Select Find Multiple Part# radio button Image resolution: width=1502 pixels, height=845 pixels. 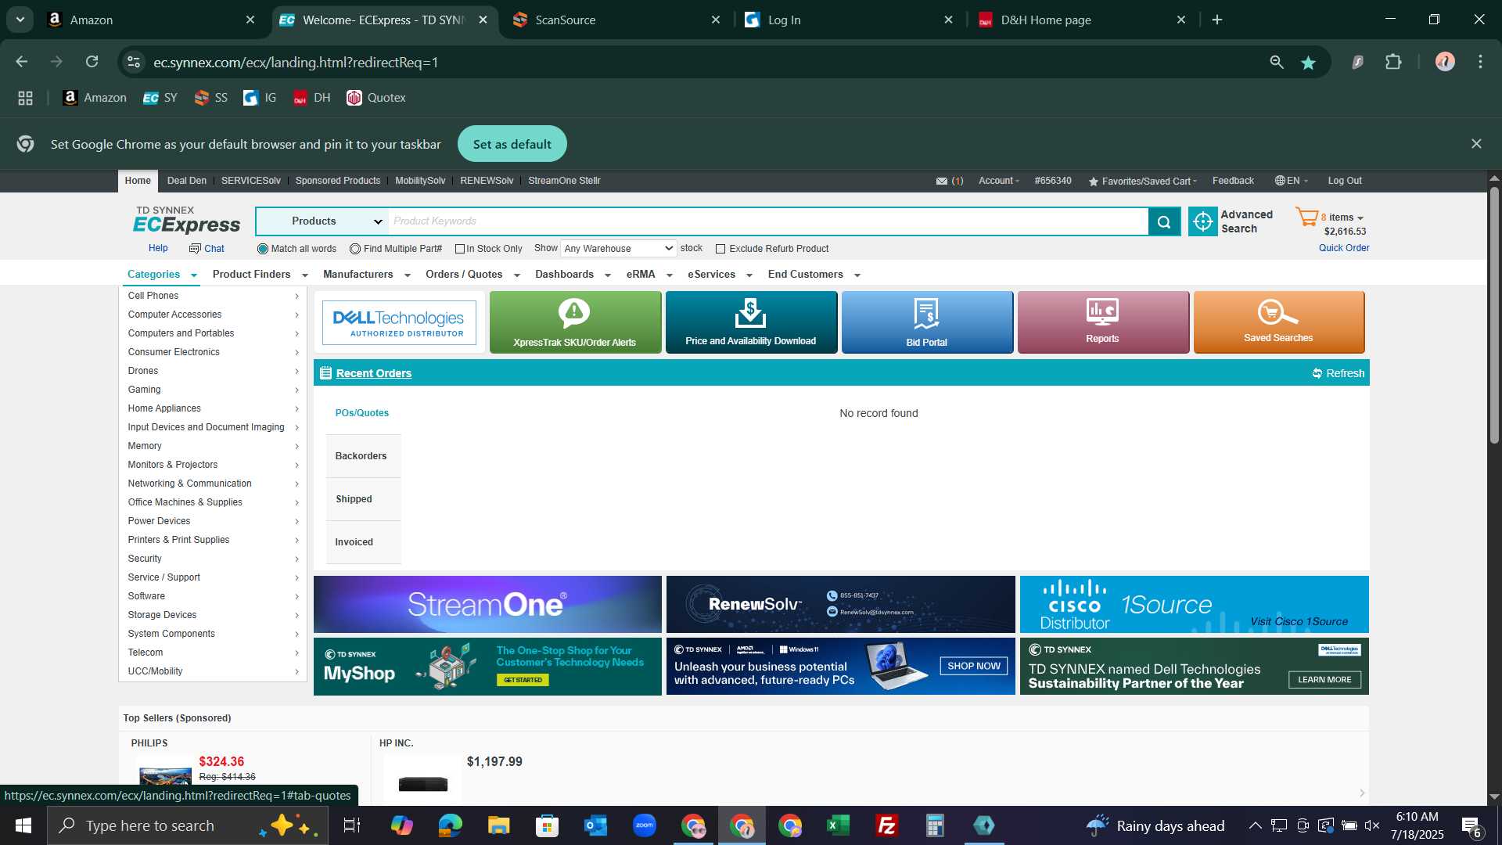(x=355, y=249)
